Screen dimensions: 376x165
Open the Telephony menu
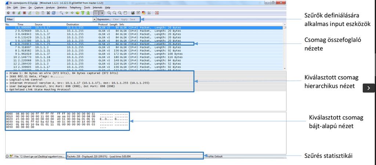(76, 8)
